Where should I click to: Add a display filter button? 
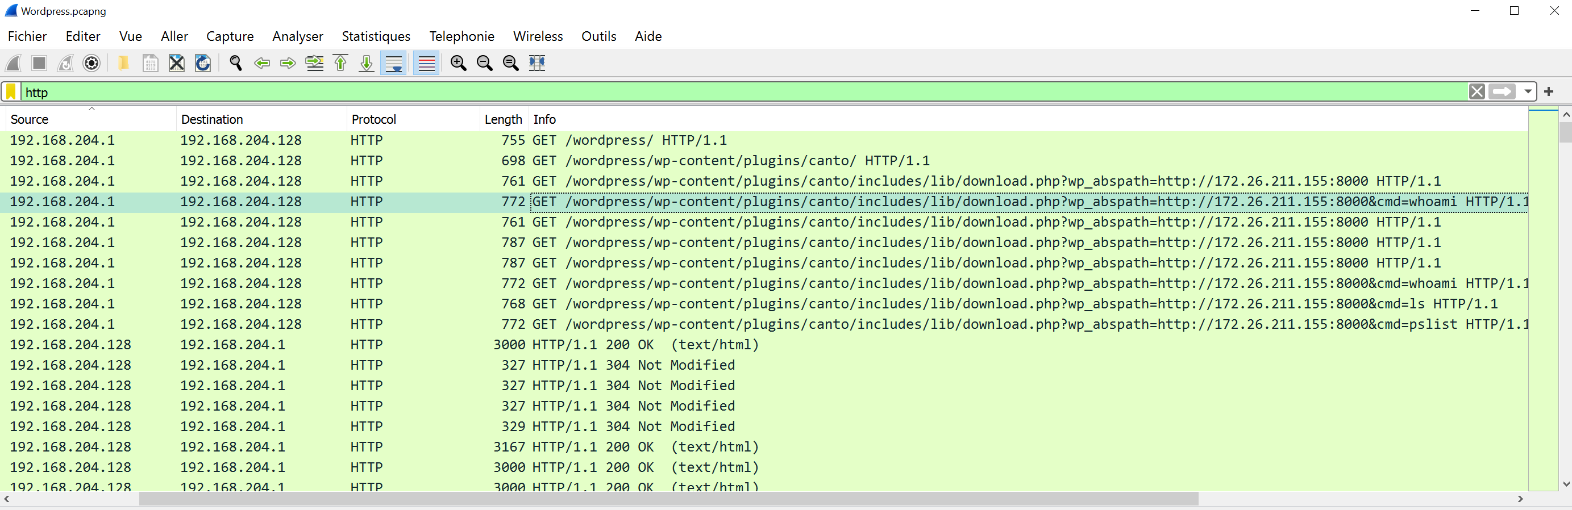1549,91
